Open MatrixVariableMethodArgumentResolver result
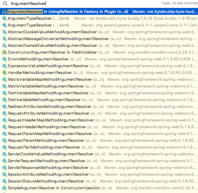This screenshot has width=198, height=193. pos(99,86)
